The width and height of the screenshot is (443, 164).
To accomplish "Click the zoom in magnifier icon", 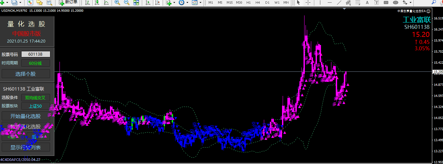I will point(117,2).
